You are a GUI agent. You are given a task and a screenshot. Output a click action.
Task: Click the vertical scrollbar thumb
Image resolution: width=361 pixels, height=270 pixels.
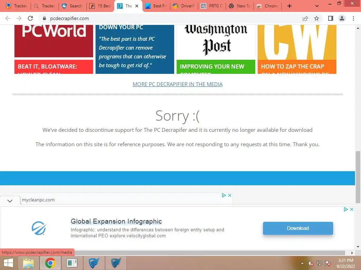(x=358, y=177)
